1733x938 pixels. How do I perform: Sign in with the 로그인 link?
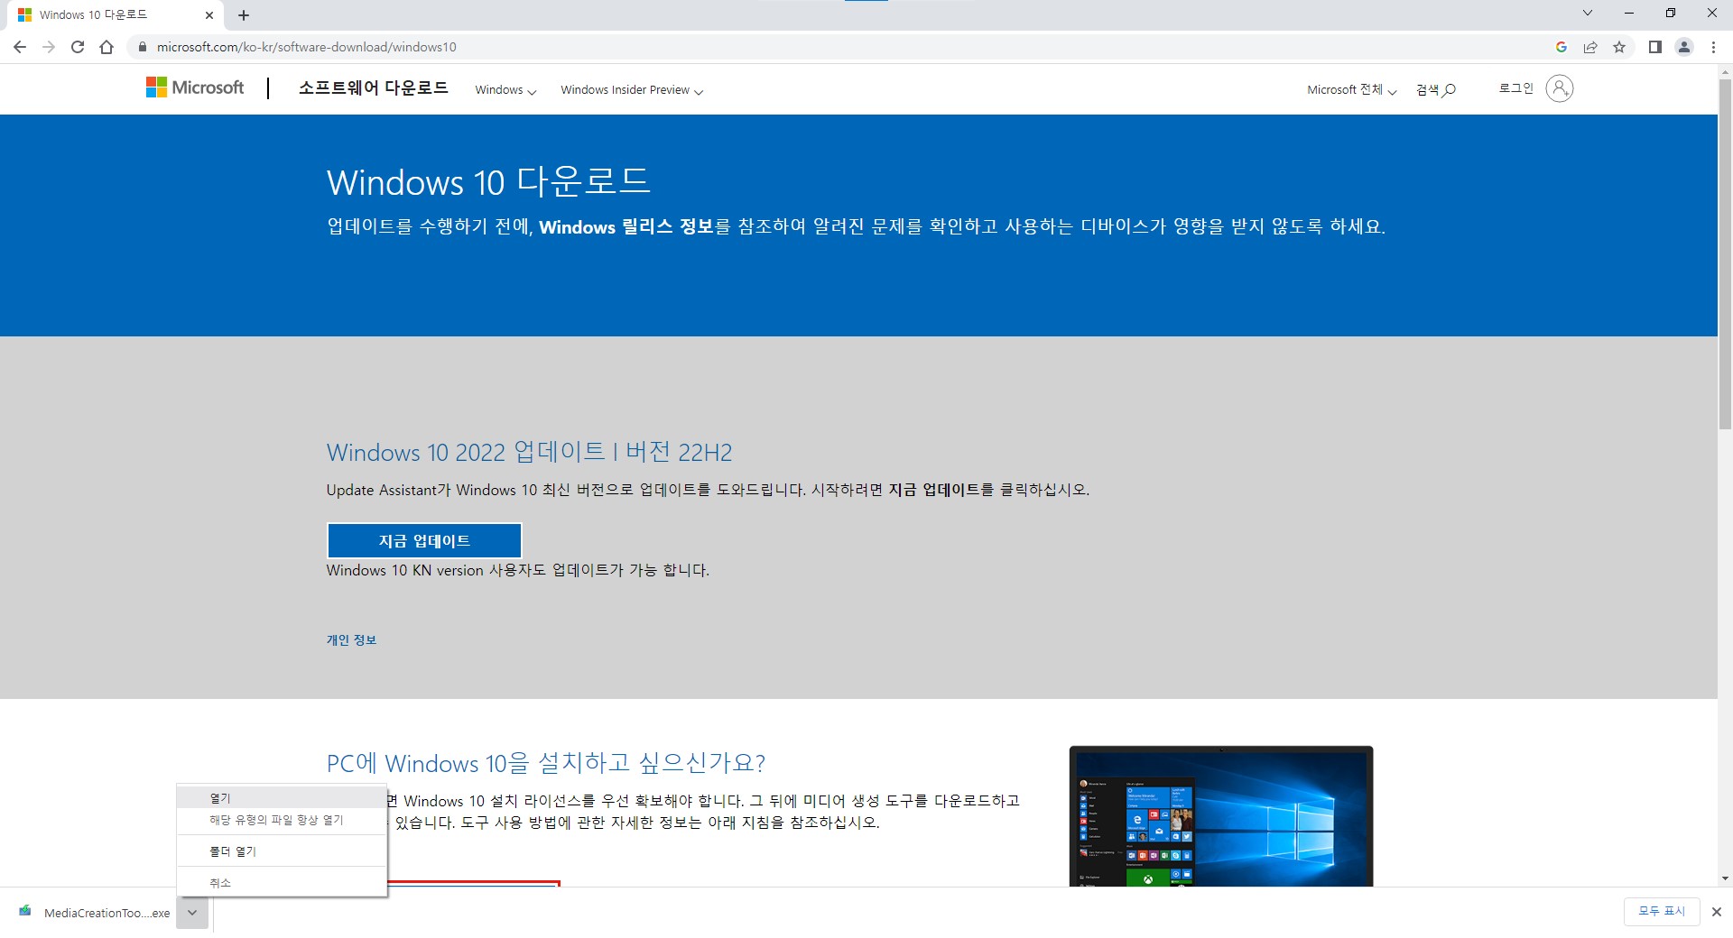(1516, 88)
